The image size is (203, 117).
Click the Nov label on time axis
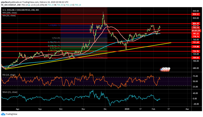[x=83, y=109]
